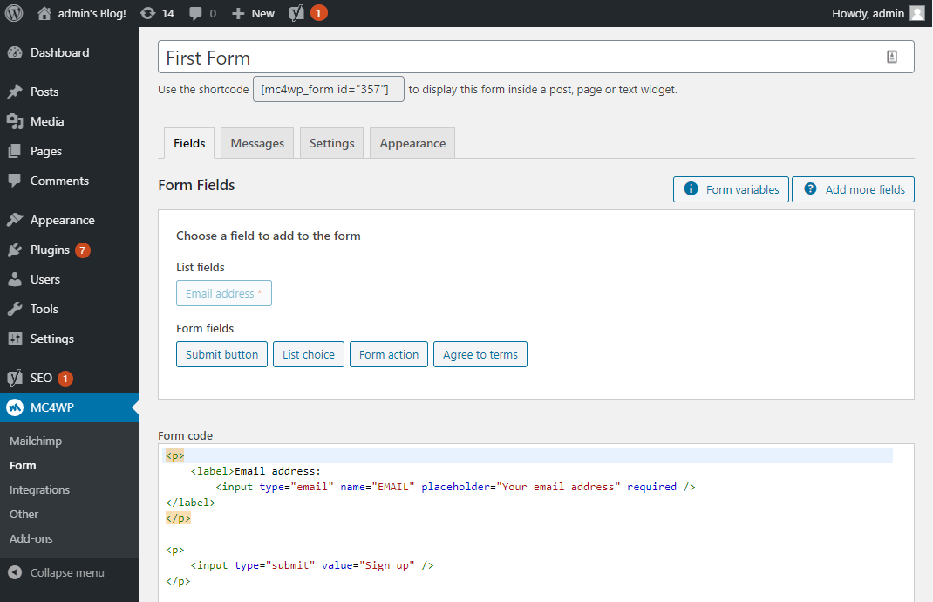Open the Media menu label
933x602 pixels.
coord(47,121)
